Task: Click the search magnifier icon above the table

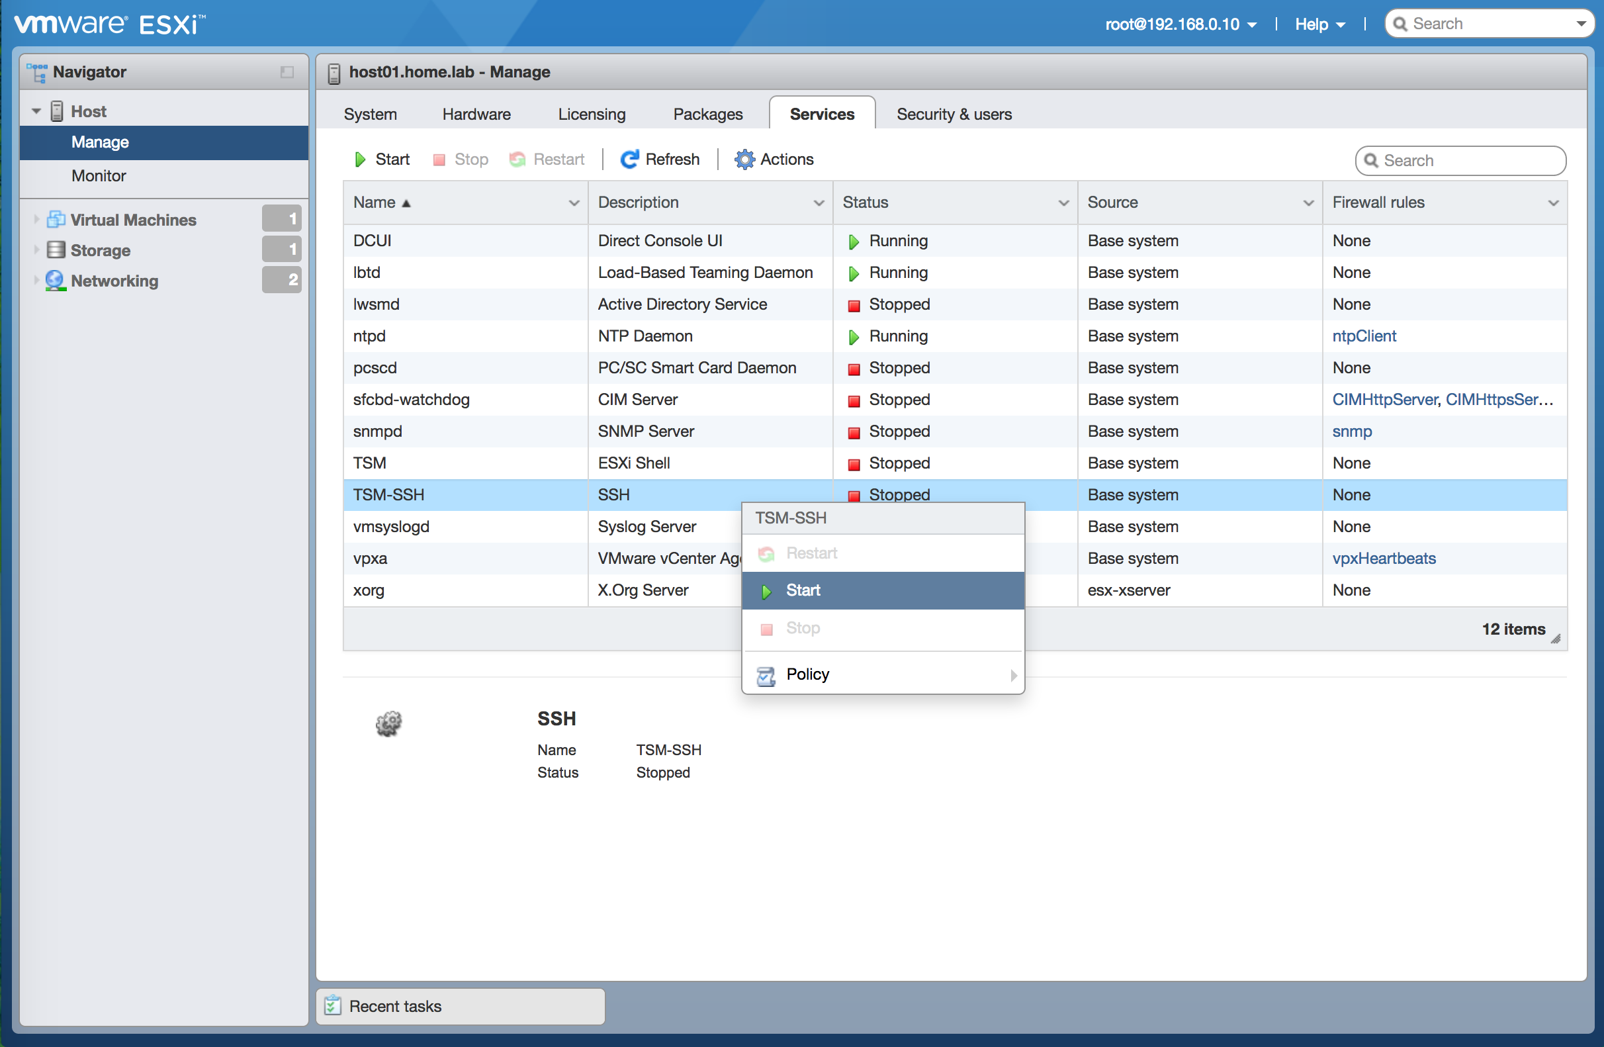Action: click(x=1372, y=160)
